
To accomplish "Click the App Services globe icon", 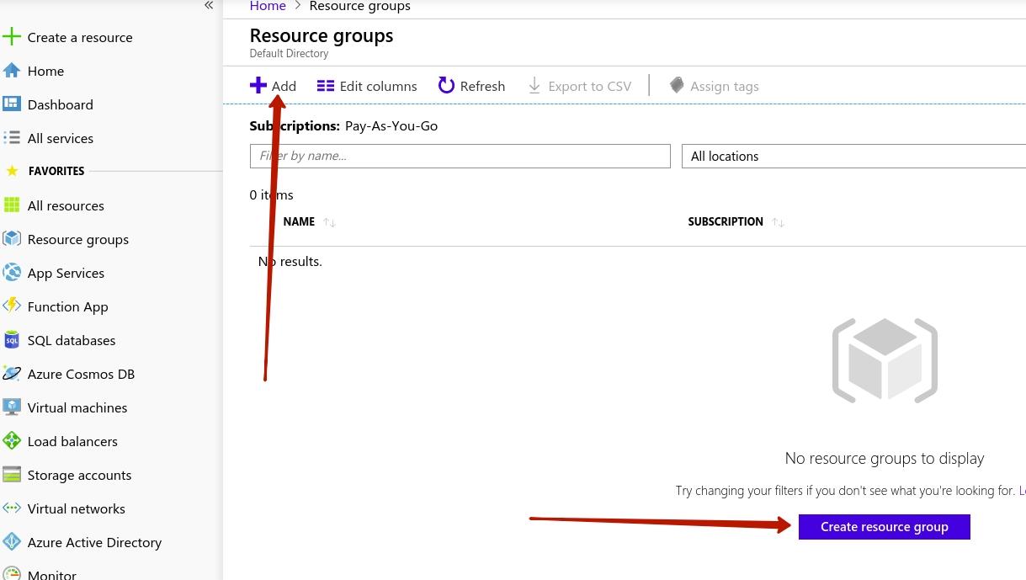I will pos(12,273).
